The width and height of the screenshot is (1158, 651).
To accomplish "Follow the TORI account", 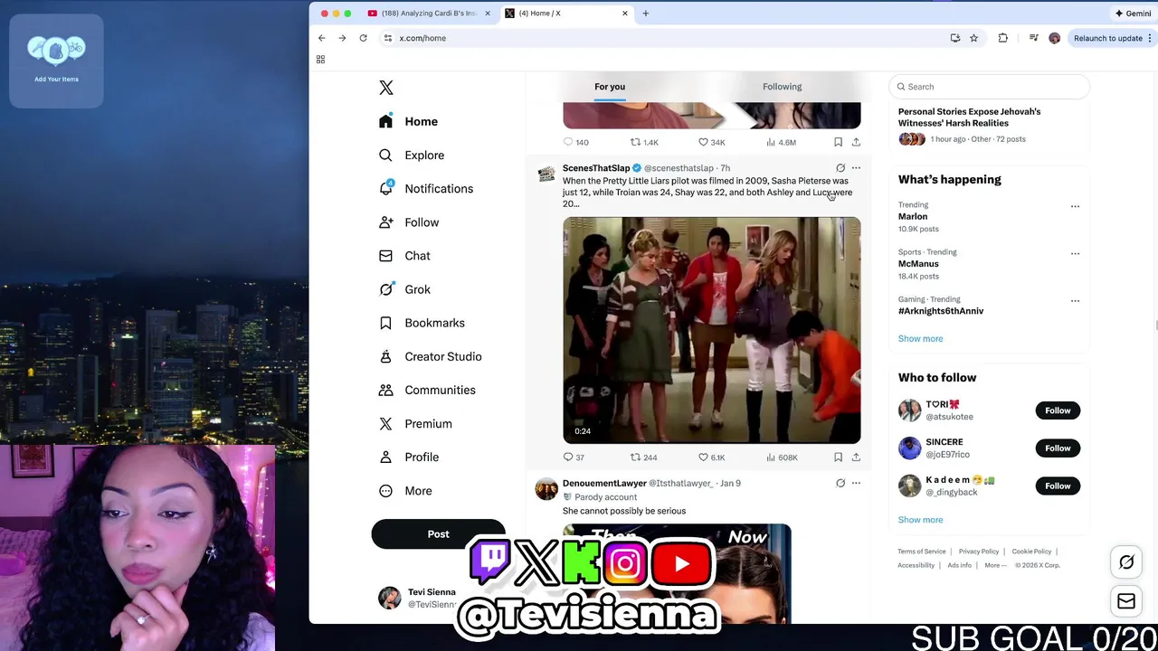I will click(1058, 410).
